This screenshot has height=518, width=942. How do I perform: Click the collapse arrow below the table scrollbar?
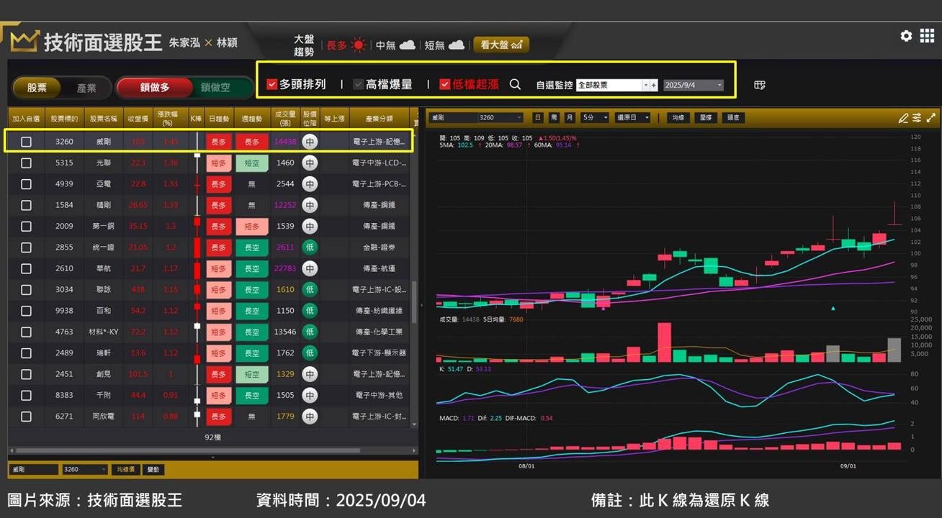point(212,458)
